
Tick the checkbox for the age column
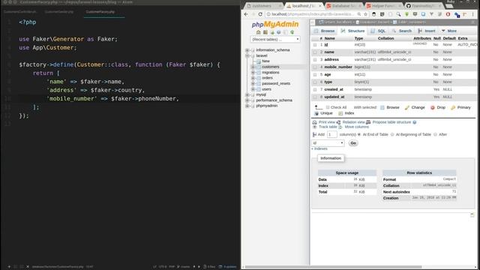(315, 75)
